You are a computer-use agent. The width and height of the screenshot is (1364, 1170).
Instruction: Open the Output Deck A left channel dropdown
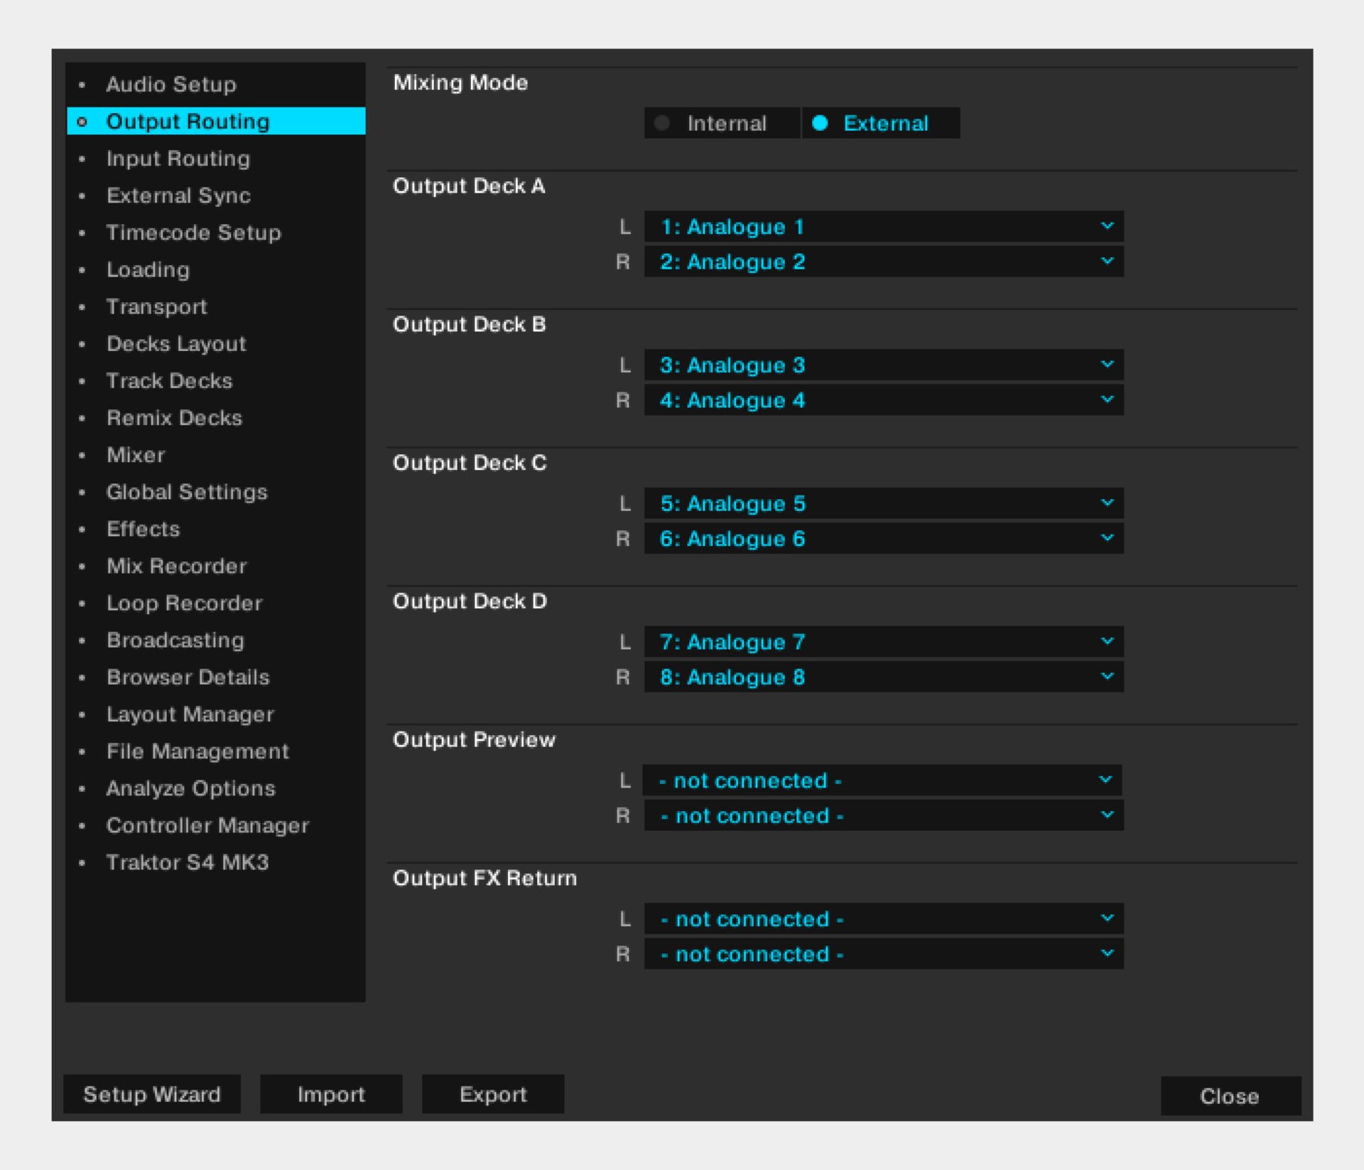pyautogui.click(x=883, y=227)
